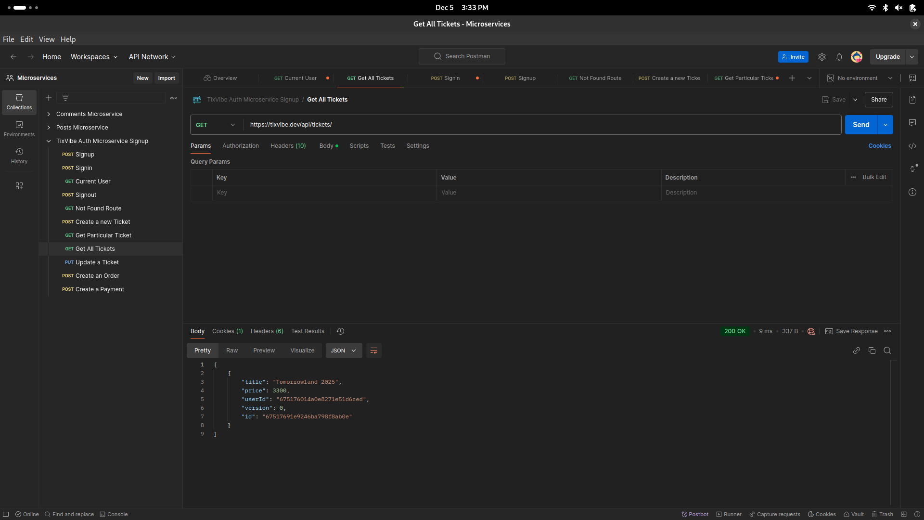This screenshot has height=520, width=924.
Task: Open the JSON format dropdown
Action: 344,351
